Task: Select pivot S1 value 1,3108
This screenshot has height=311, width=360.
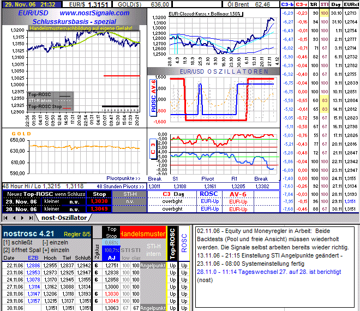Action: [180, 186]
